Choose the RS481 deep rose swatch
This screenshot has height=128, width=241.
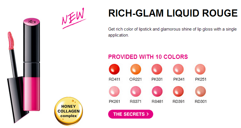157,91
